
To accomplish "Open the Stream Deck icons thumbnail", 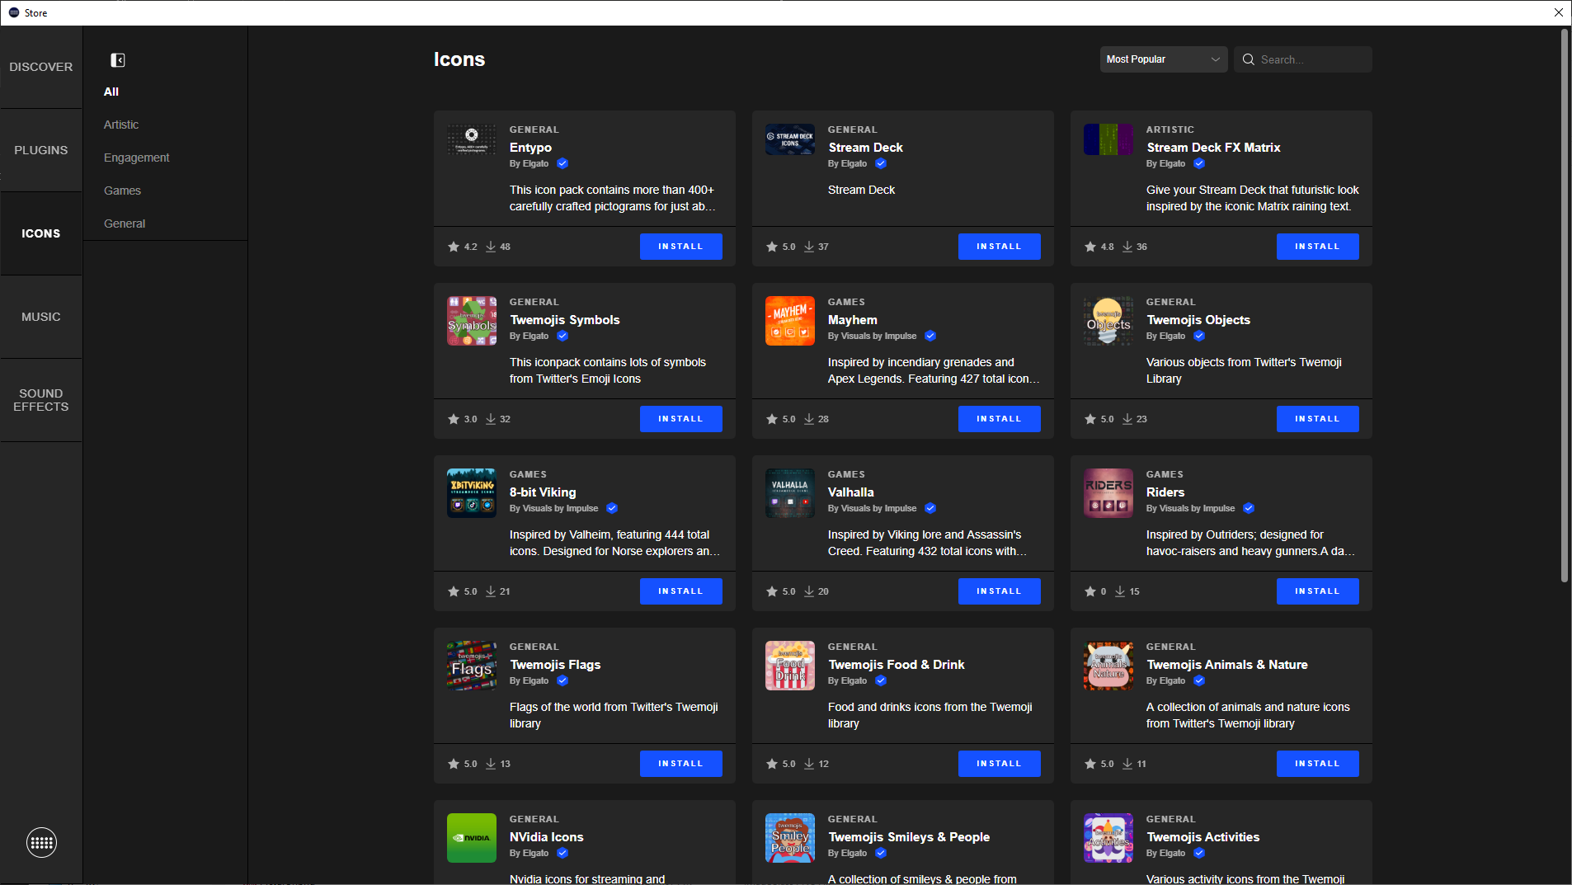I will [790, 139].
